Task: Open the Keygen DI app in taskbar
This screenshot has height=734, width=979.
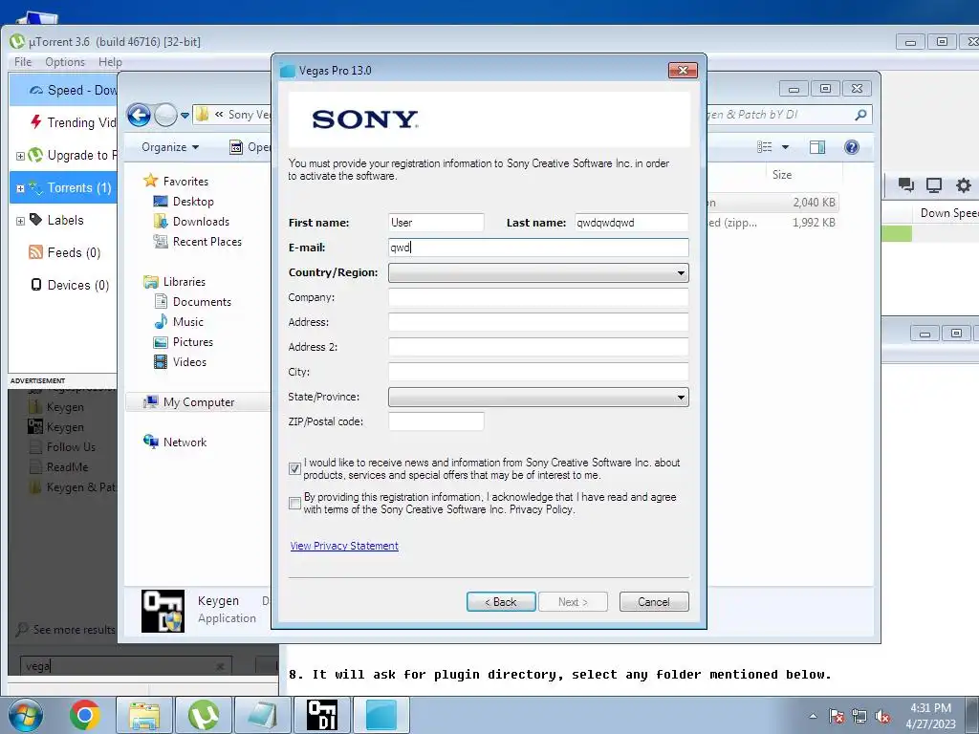Action: pyautogui.click(x=322, y=715)
